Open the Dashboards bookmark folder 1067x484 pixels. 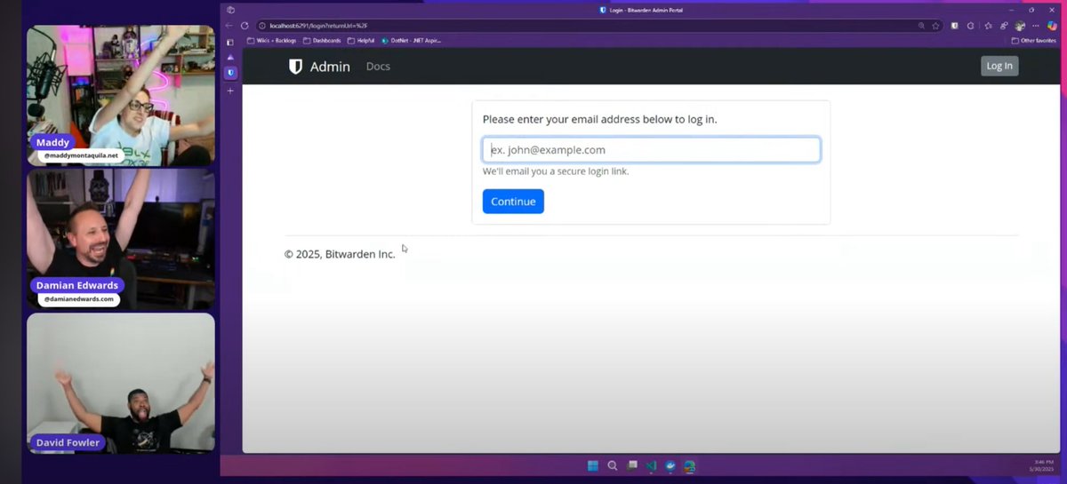coord(322,40)
